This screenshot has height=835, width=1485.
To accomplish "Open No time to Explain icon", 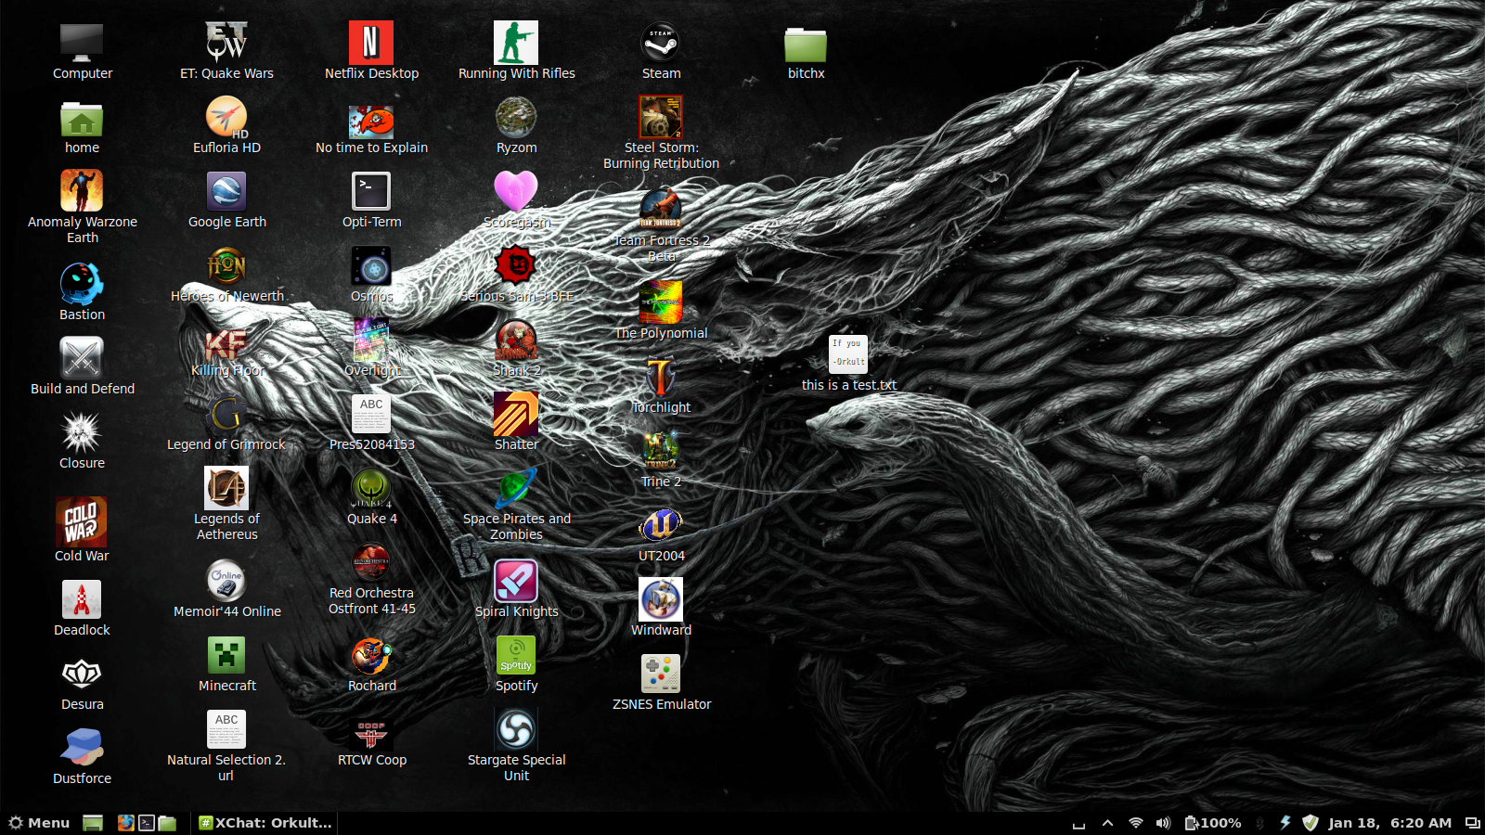I will click(371, 121).
